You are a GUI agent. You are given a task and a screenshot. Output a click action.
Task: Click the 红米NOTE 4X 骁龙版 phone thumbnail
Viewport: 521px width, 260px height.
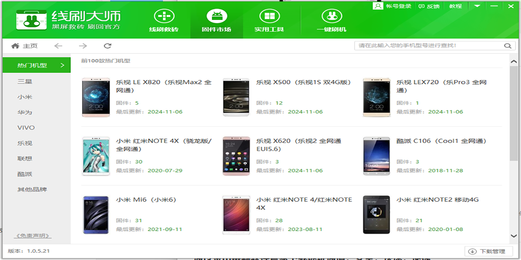pyautogui.click(x=96, y=156)
